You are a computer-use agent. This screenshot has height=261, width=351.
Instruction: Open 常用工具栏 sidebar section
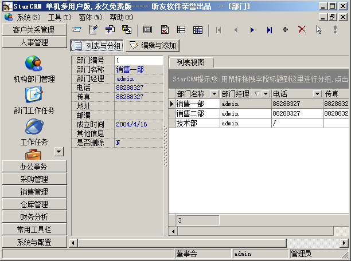pos(34,230)
